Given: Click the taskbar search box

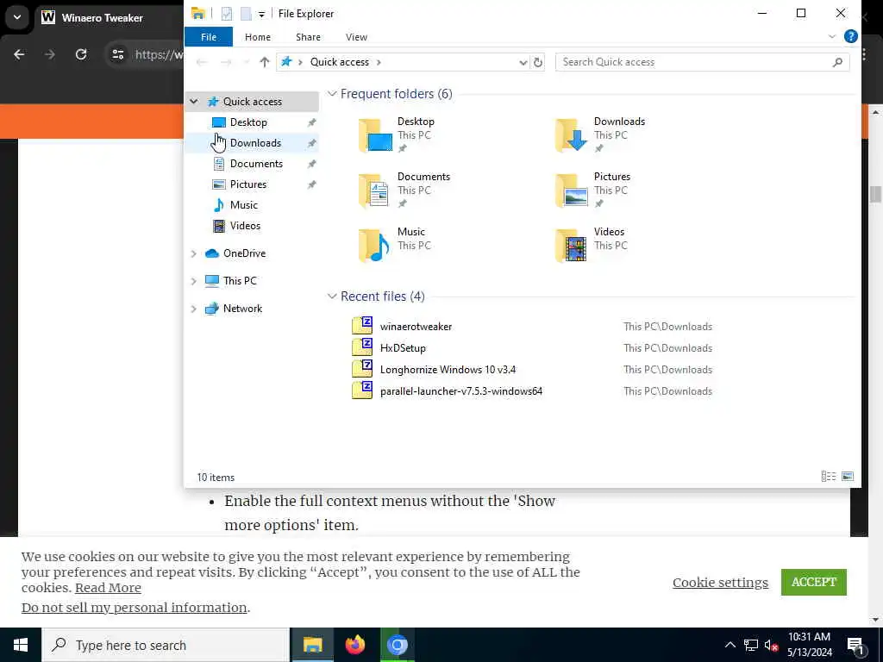Looking at the screenshot, I should [x=165, y=645].
